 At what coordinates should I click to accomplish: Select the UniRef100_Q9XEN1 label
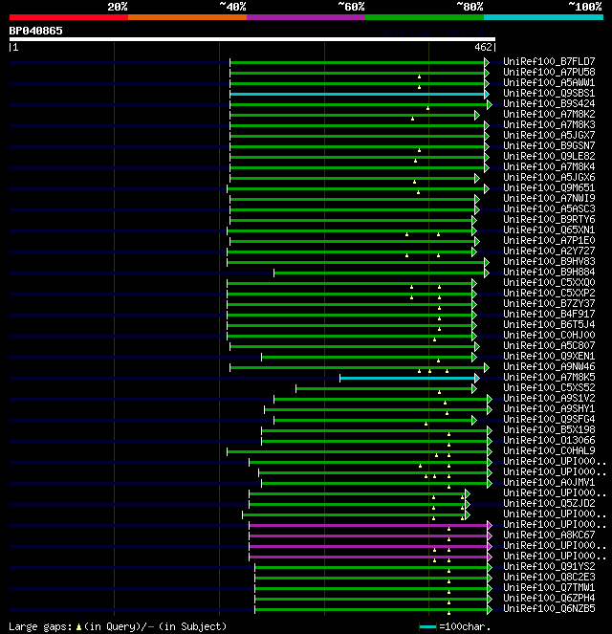point(549,356)
